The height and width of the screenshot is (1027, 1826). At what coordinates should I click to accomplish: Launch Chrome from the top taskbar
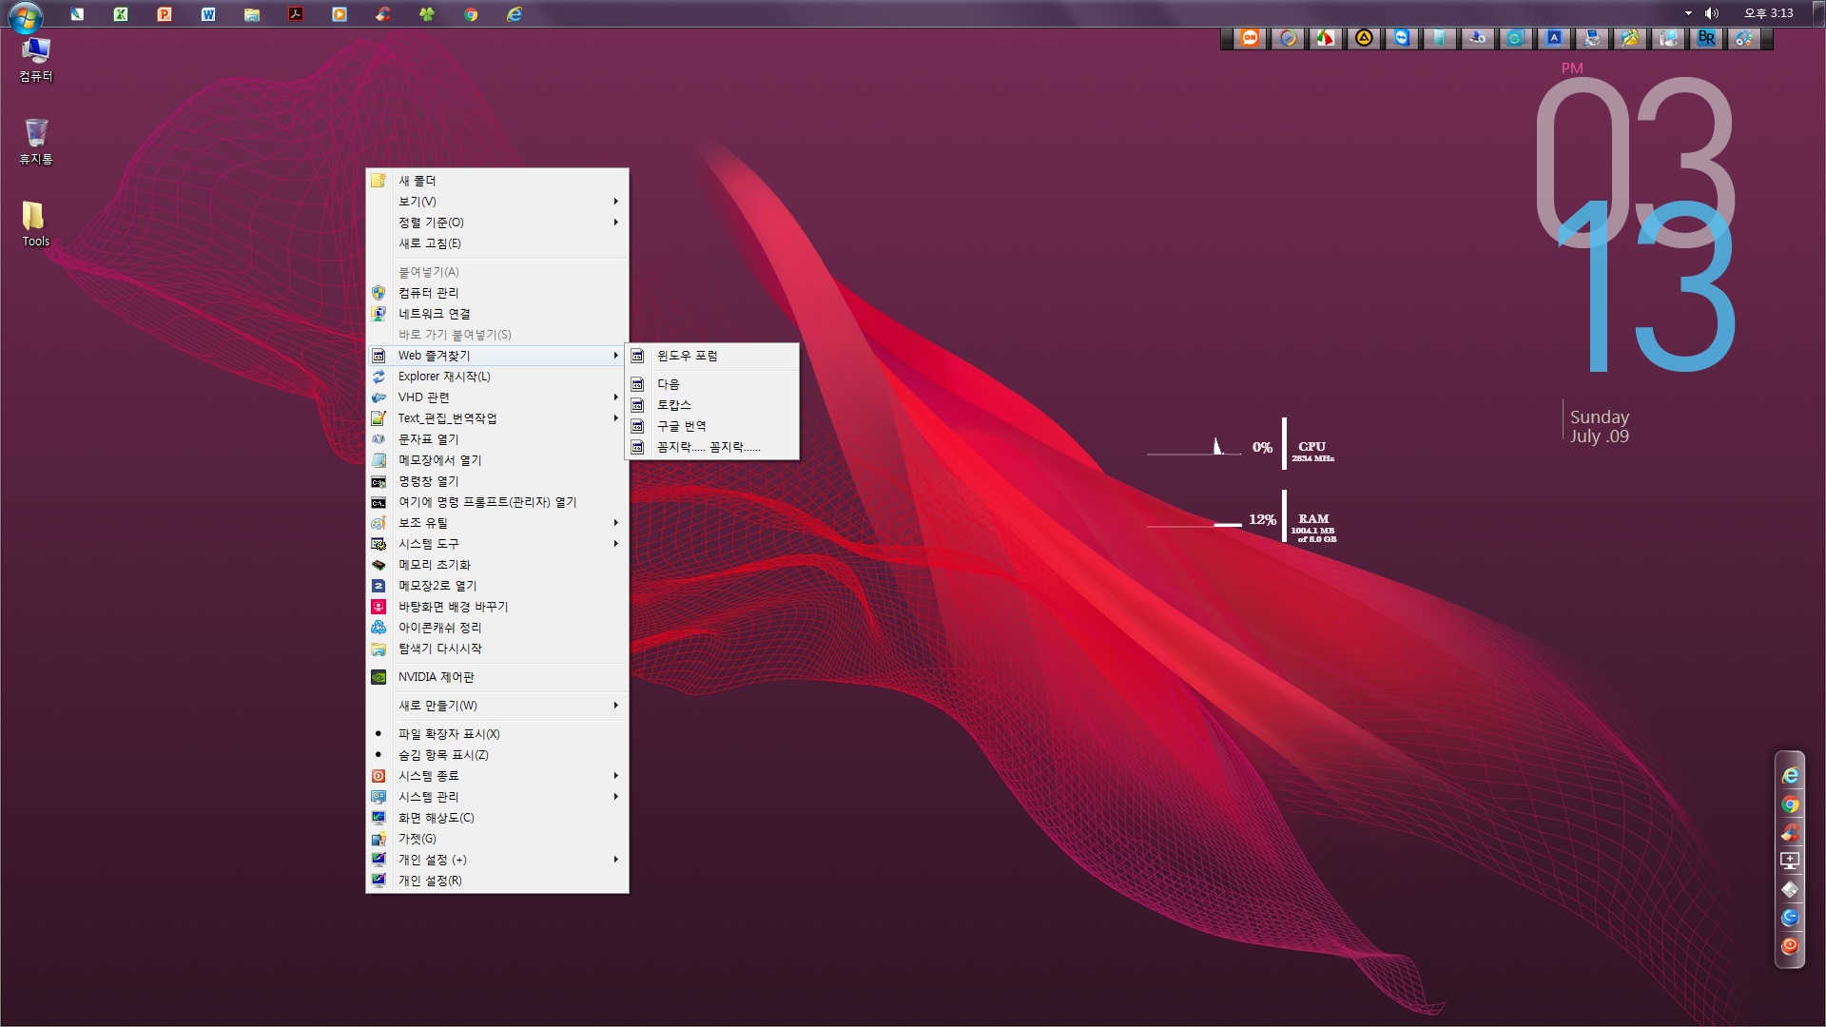(471, 14)
